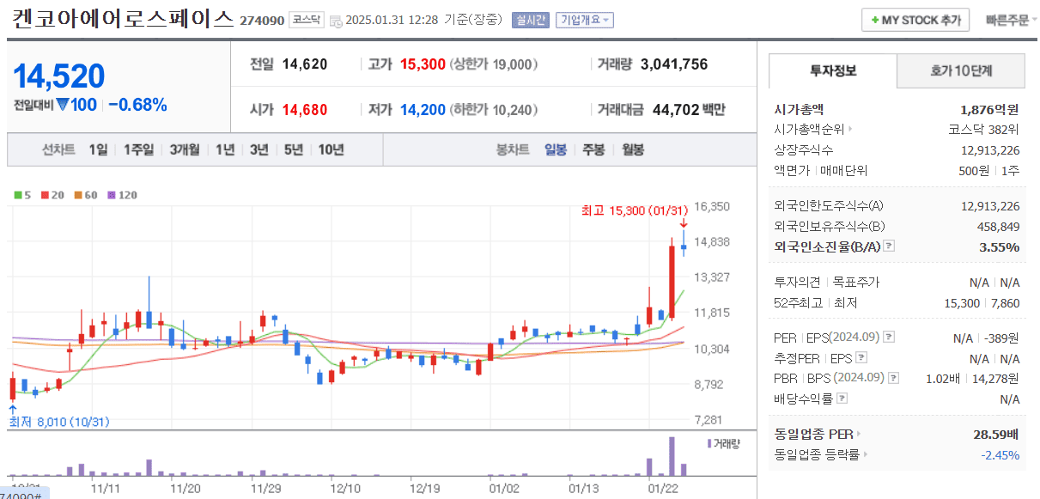Expand the 기업개요 dropdown
The image size is (1040, 499).
coord(585,20)
